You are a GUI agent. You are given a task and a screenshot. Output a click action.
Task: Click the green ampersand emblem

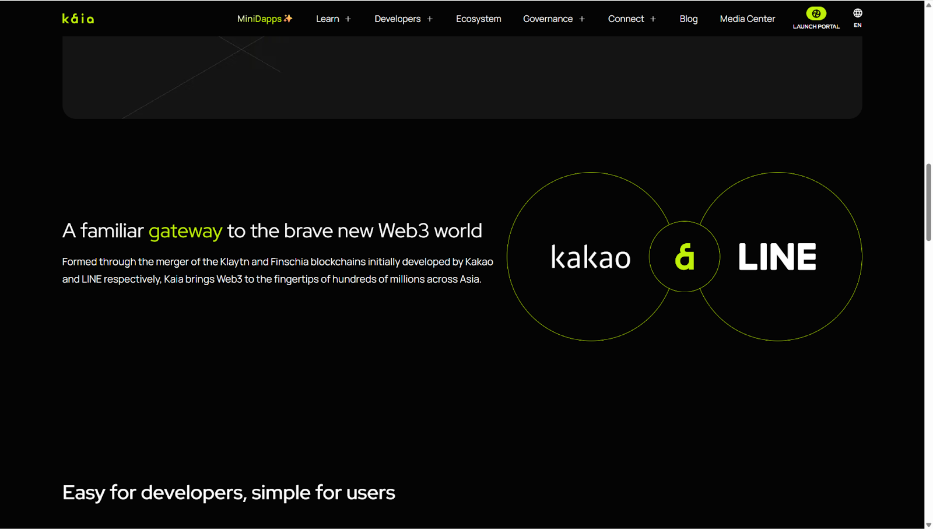[685, 257]
